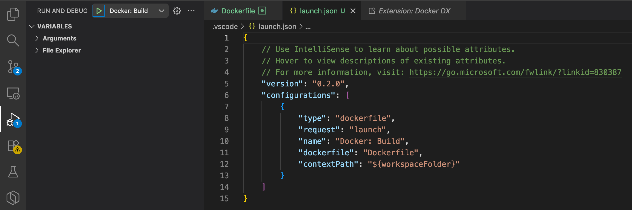This screenshot has width=632, height=210.
Task: Click the "Dockerfile" value on line 11
Action: 391,153
